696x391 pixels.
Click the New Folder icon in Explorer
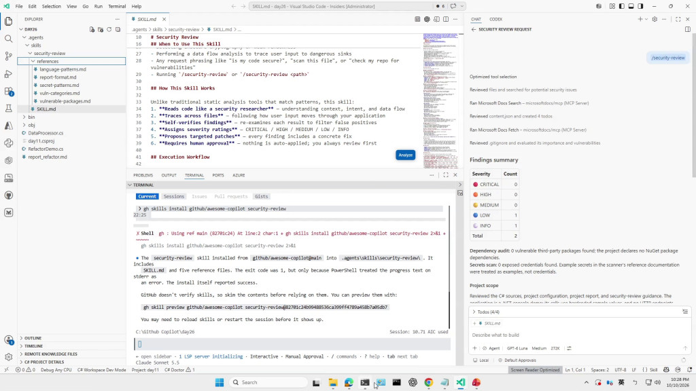101,29
